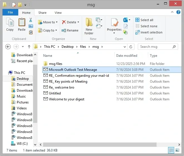The width and height of the screenshot is (184, 156).
Task: Click the horizontal scrollbar in file list
Action: 100,144
